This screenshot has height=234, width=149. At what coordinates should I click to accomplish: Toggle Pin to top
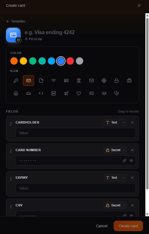coord(34,39)
